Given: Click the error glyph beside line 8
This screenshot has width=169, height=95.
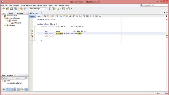Looking at the screenshot, I should pos(32,36).
